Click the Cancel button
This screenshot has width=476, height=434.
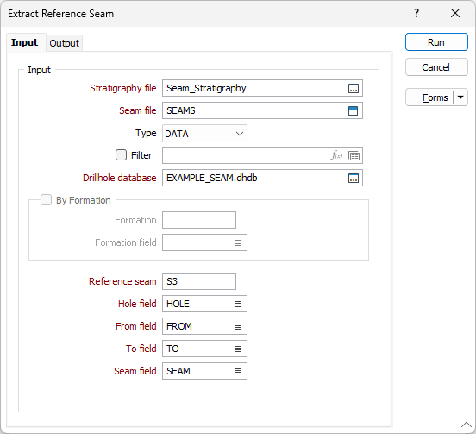pyautogui.click(x=436, y=67)
